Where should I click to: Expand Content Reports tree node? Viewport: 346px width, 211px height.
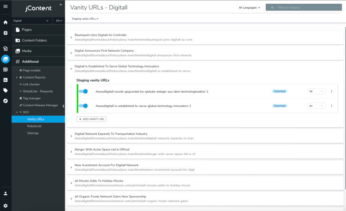point(17,77)
